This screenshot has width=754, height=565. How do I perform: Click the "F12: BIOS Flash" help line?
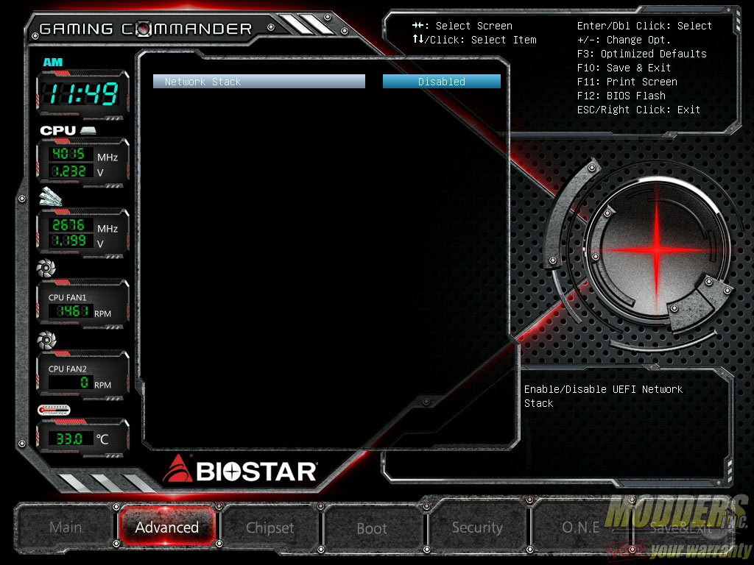point(621,96)
